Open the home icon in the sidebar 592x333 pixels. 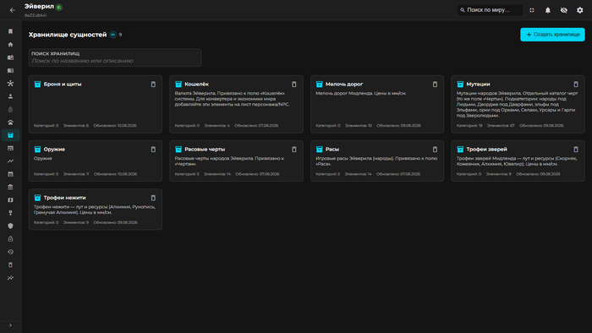pyautogui.click(x=10, y=45)
